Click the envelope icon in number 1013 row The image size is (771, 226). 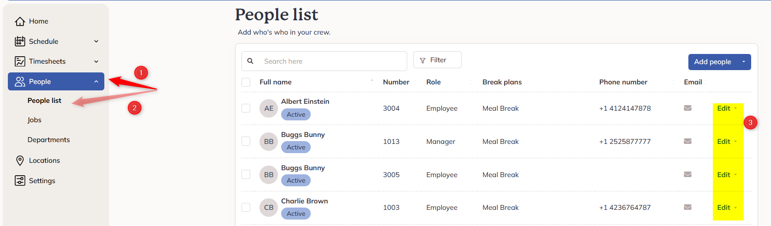687,141
